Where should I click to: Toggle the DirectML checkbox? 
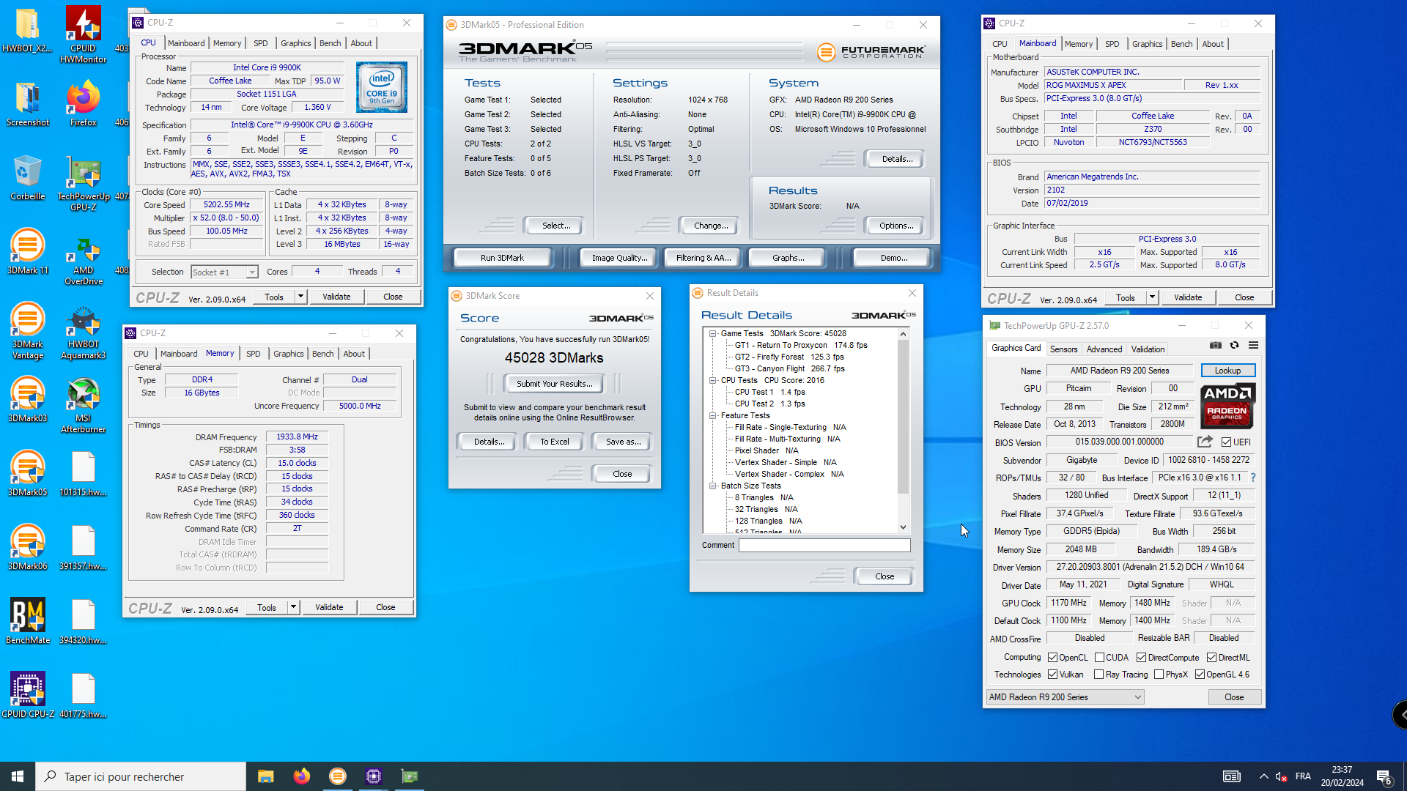pos(1211,657)
